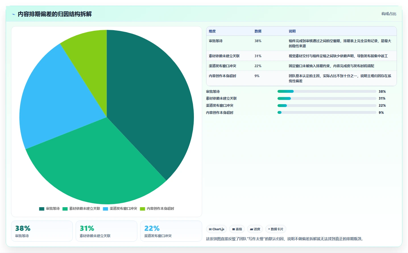This screenshot has height=253, width=408.
Task: Toggle 内容创作本身超时 legend swatch
Action: 142,209
